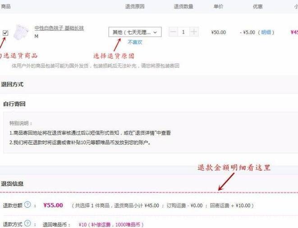Click the plus button to increase quantity
This screenshot has width=298, height=228.
click(x=194, y=32)
